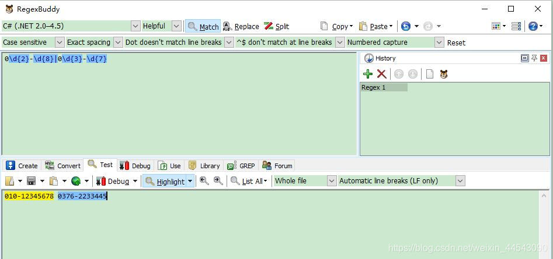Open the Use tab

(x=169, y=165)
